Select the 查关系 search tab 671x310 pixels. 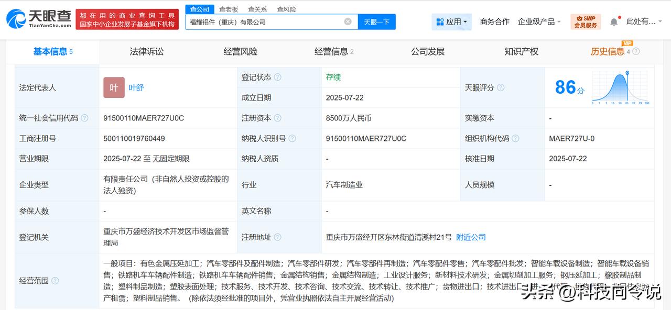[x=257, y=9]
